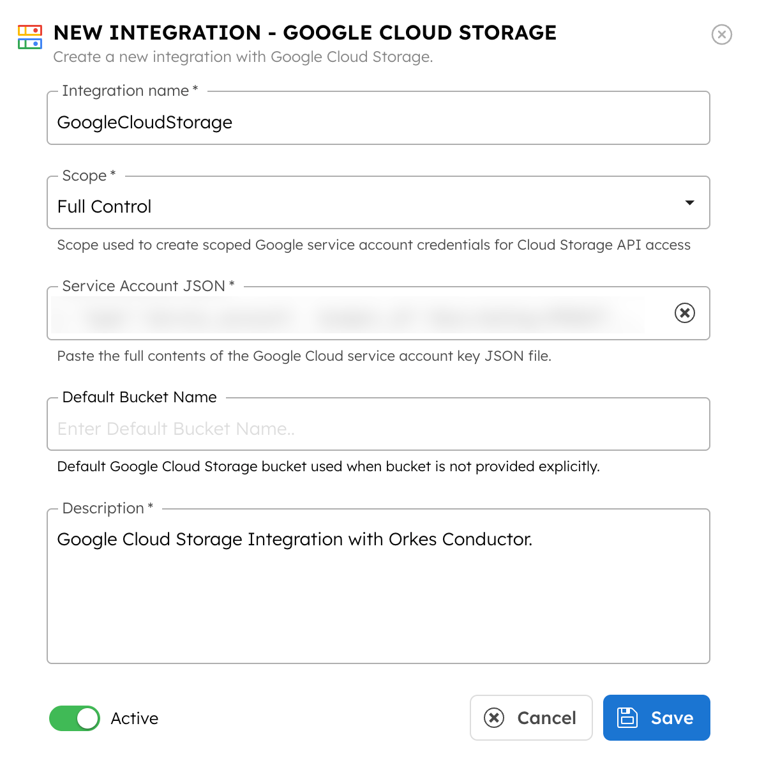This screenshot has height=779, width=757.
Task: Save the new integration
Action: click(x=657, y=718)
